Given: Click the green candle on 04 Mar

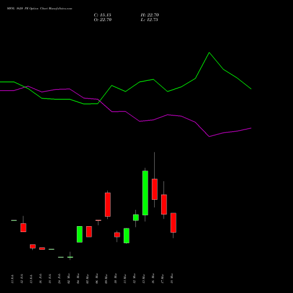Looking at the screenshot, I should [80, 234].
